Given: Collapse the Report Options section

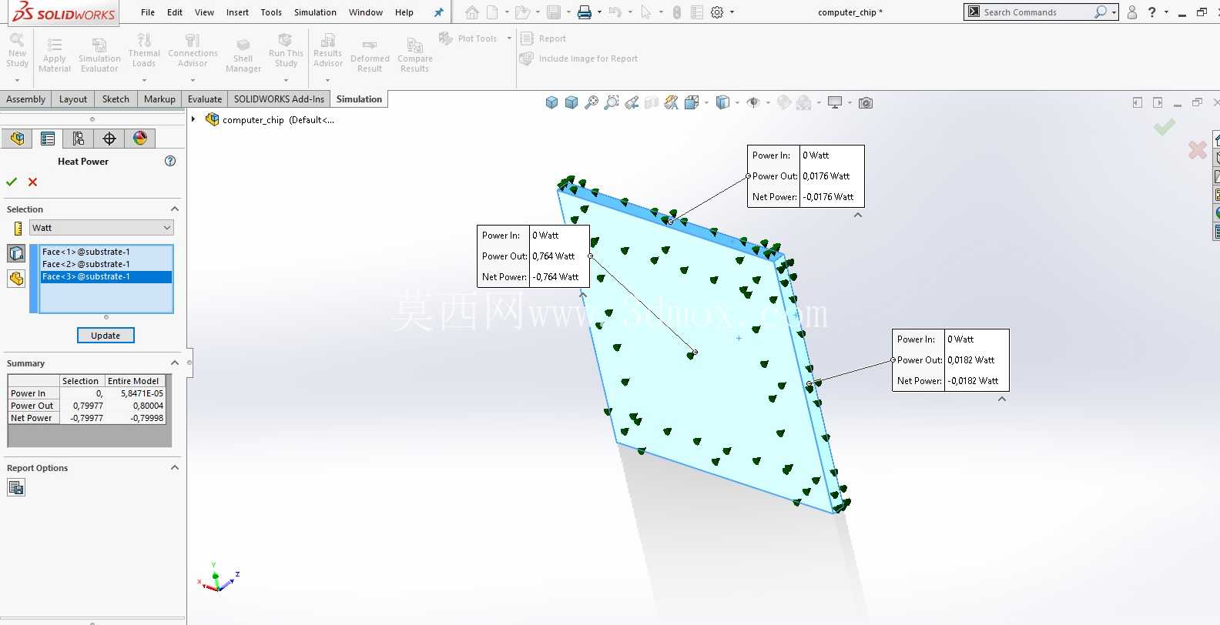Looking at the screenshot, I should [174, 468].
